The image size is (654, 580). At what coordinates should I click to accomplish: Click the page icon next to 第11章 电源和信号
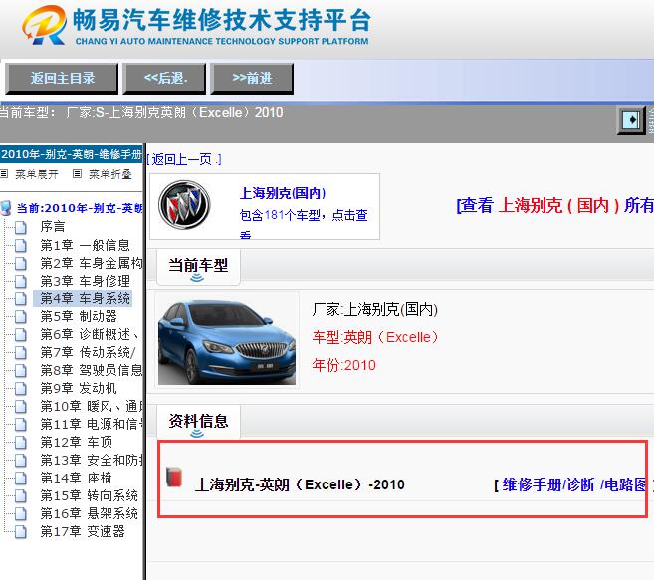click(x=21, y=425)
